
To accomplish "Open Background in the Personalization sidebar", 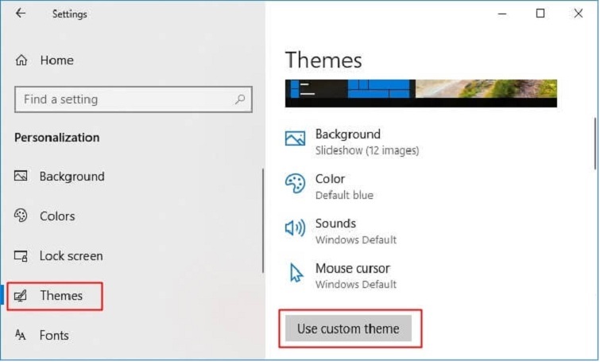I will 72,177.
